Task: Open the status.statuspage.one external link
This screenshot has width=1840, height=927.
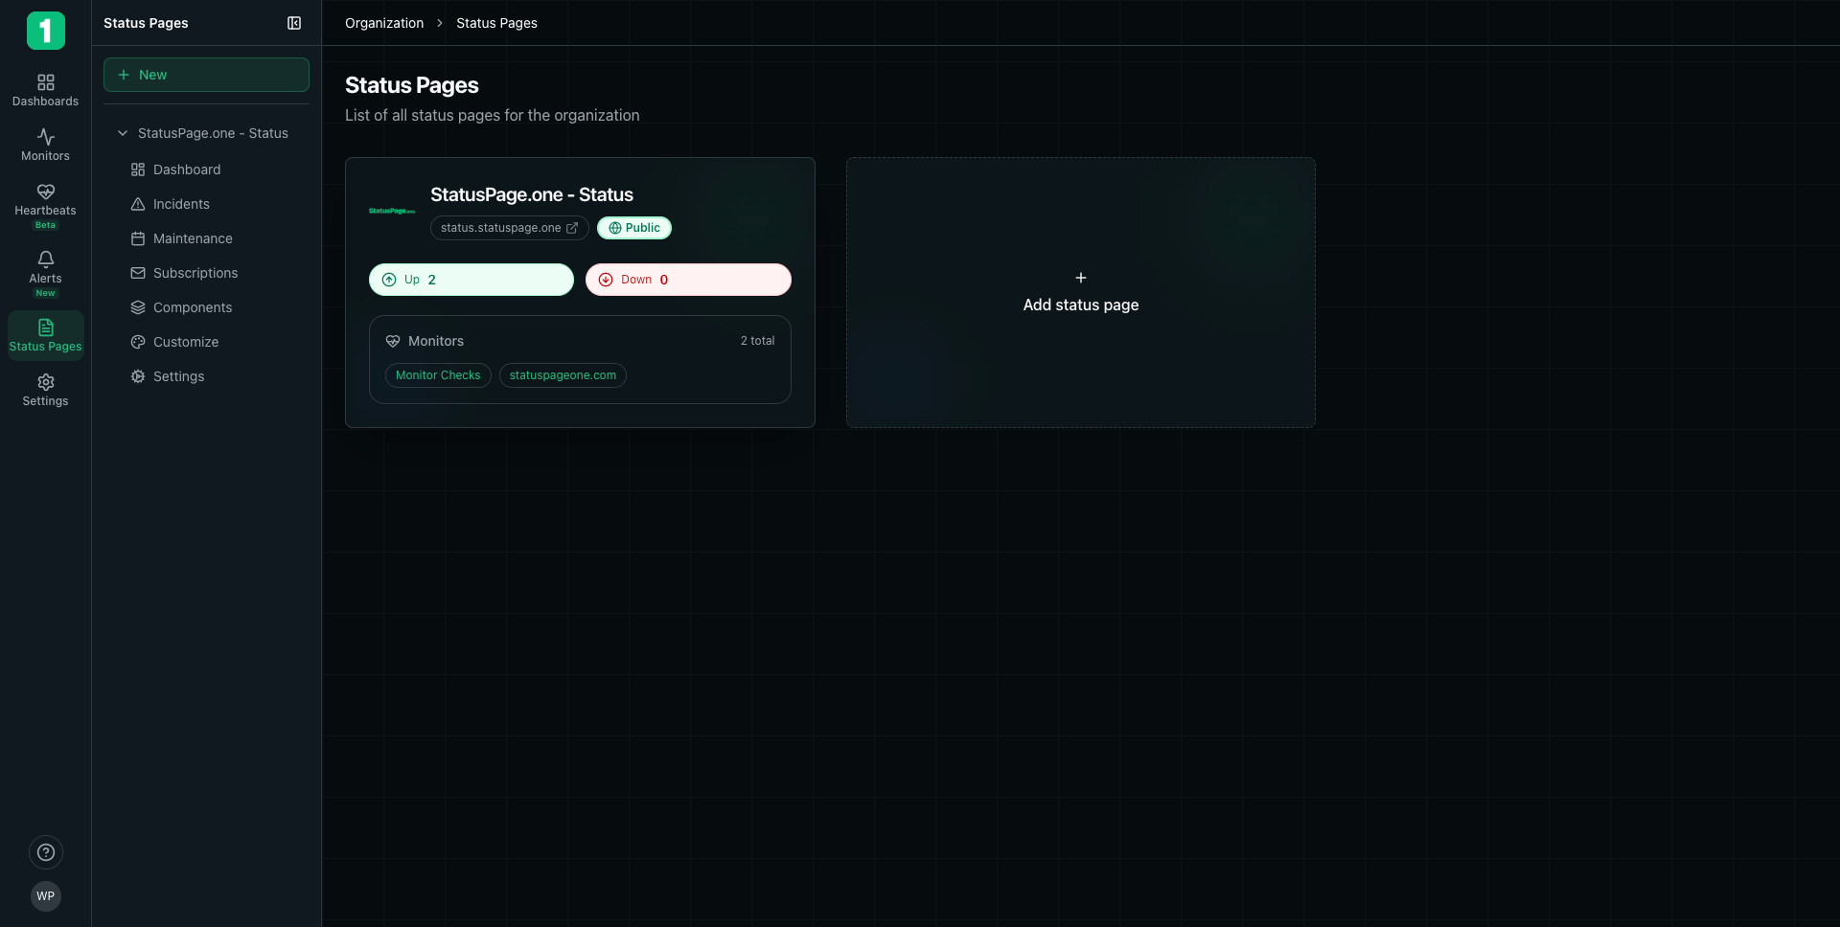Action: (509, 228)
